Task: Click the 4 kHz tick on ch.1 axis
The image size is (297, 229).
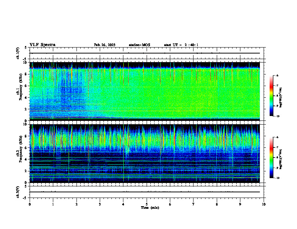Action: coord(26,98)
